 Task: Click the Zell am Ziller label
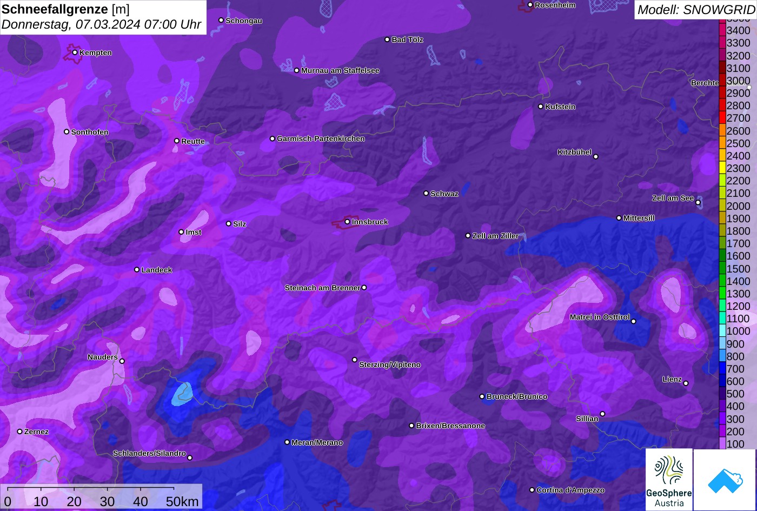click(496, 236)
